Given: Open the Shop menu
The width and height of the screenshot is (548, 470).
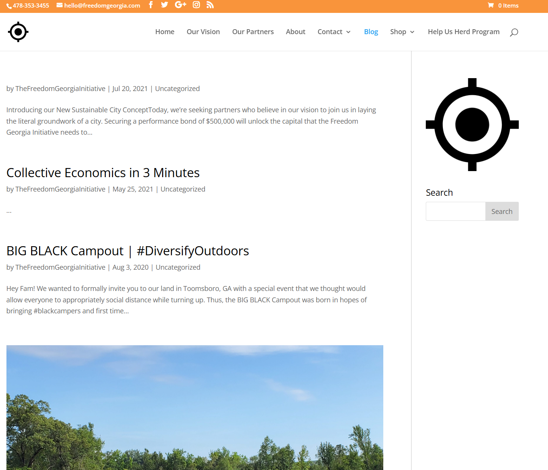Looking at the screenshot, I should click(x=398, y=32).
